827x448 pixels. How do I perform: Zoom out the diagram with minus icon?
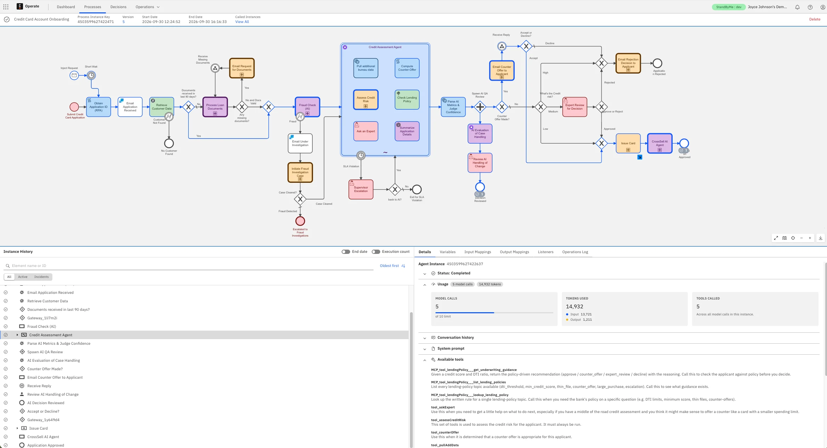(x=802, y=238)
